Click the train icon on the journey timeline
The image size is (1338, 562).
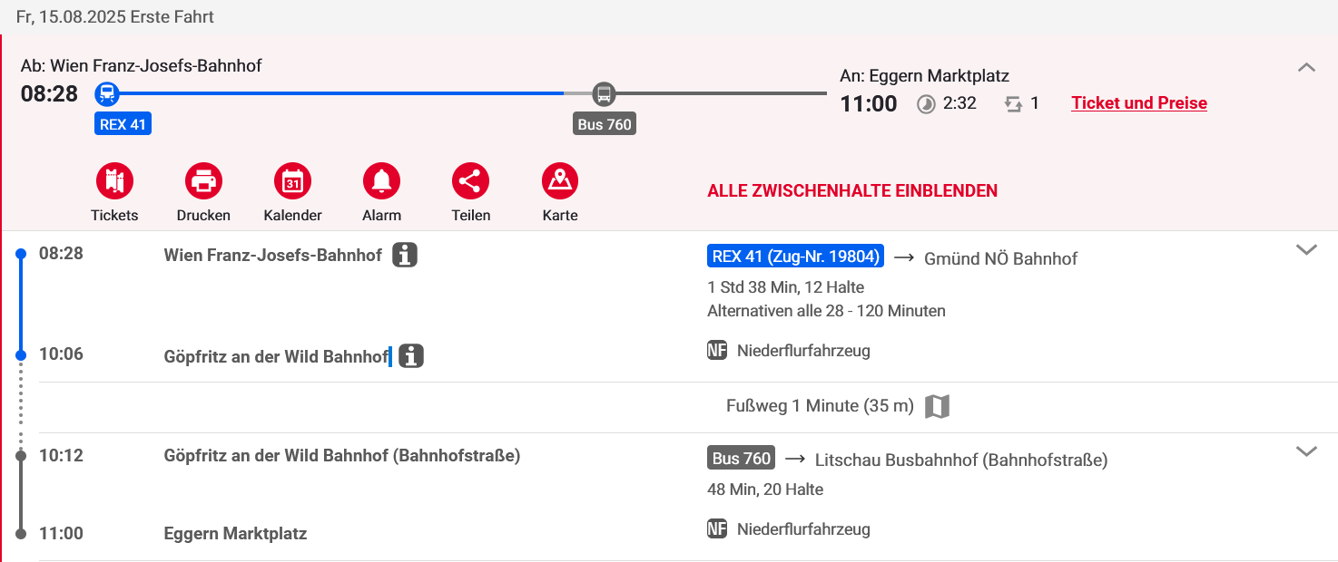pos(107,92)
